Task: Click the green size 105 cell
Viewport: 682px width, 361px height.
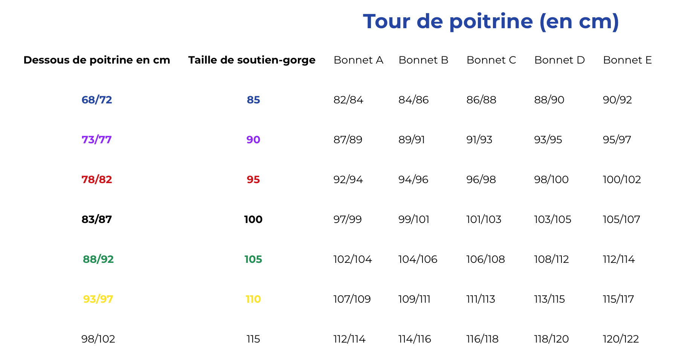Action: pyautogui.click(x=253, y=259)
